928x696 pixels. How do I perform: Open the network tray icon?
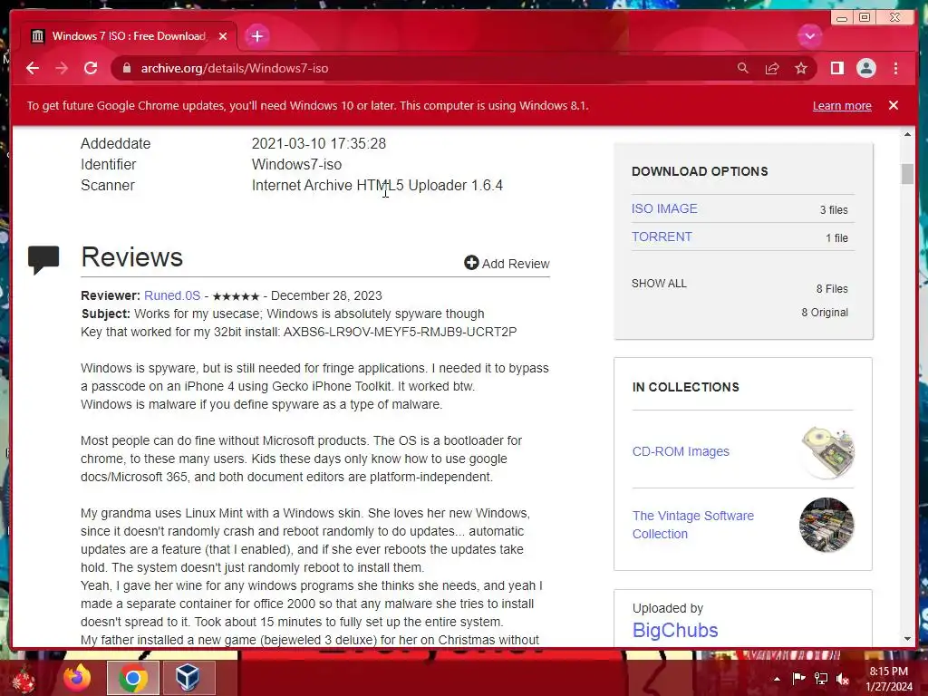[x=820, y=678]
